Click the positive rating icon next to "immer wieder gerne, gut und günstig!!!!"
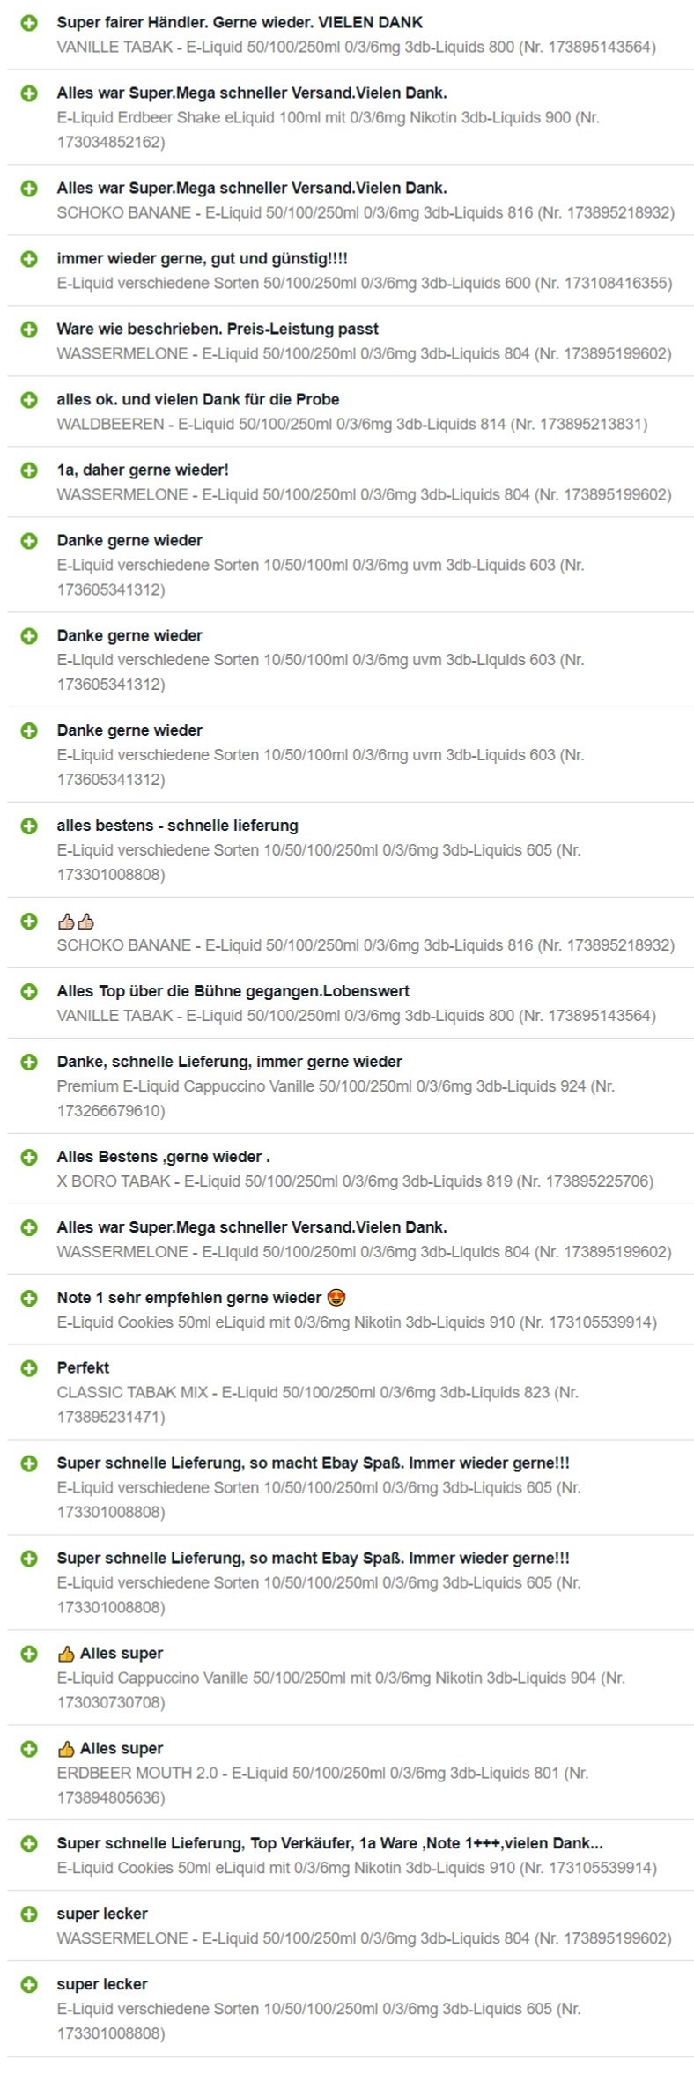The image size is (694, 2074). tap(29, 259)
